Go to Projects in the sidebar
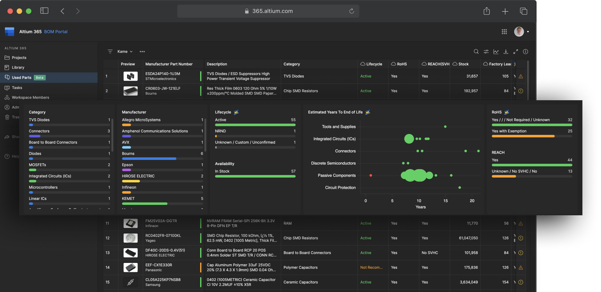The height and width of the screenshot is (292, 601). [x=19, y=58]
